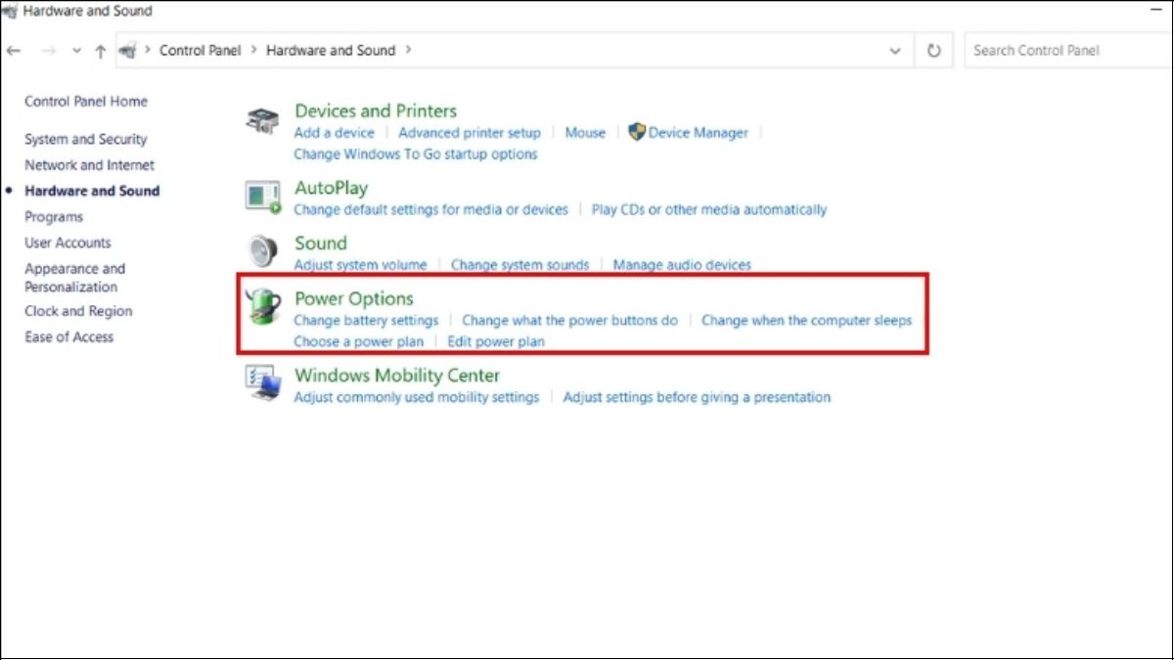This screenshot has width=1174, height=660.
Task: Click the window title bar Hardware and Sound icon
Action: (10, 11)
